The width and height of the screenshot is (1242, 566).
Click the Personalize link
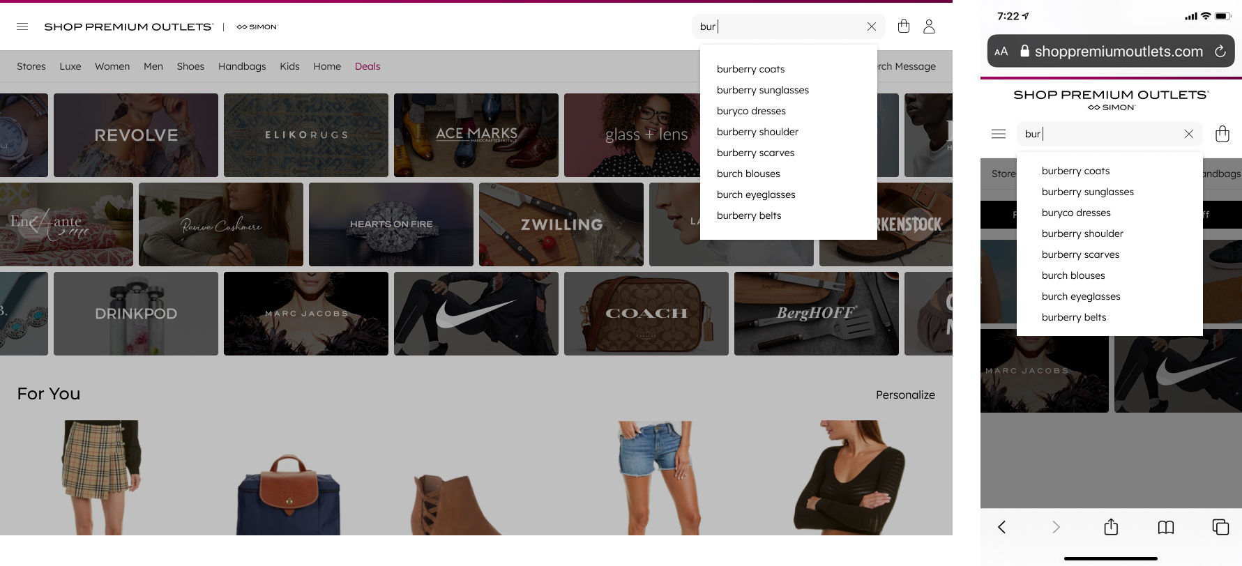point(905,395)
